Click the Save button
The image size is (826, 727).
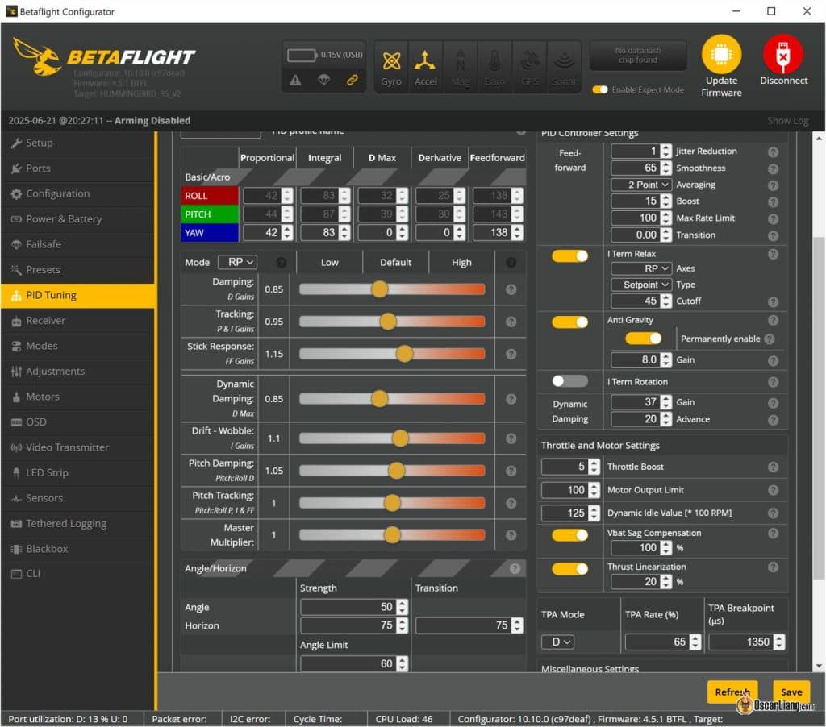tap(791, 692)
